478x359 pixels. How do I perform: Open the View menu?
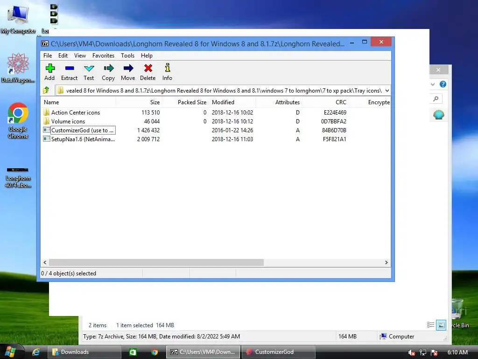coord(80,56)
